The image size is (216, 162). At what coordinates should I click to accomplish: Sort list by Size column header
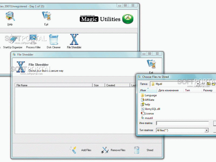[x=99, y=85]
